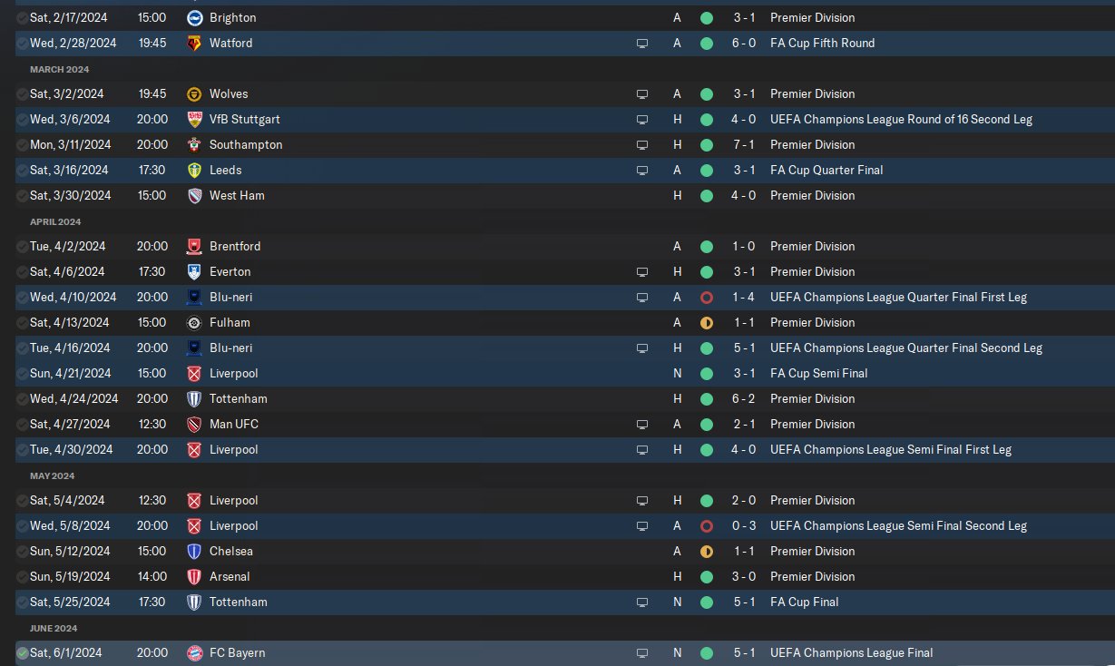The image size is (1115, 666).
Task: Open the UEFA Champions League Final competition link
Action: [x=851, y=652]
